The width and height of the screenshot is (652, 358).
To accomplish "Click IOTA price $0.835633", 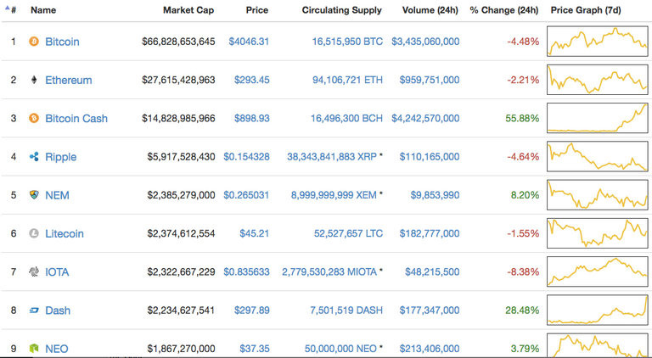I will click(246, 272).
